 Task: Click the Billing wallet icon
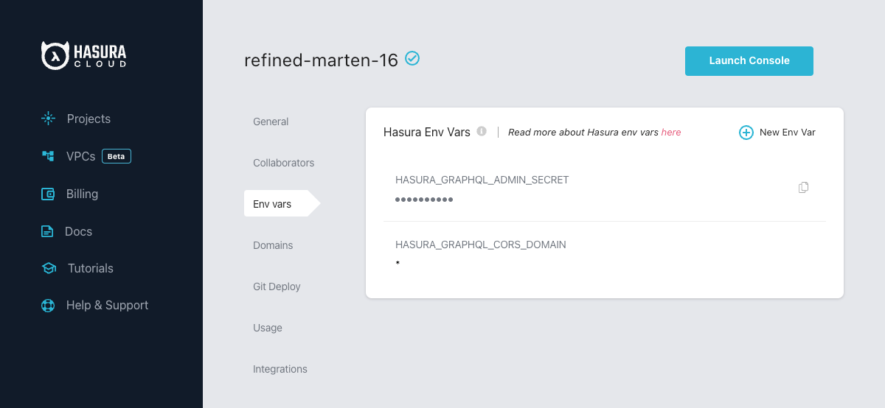point(48,194)
